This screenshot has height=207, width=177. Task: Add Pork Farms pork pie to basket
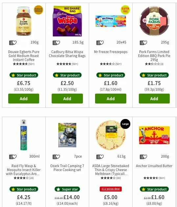tap(154, 99)
